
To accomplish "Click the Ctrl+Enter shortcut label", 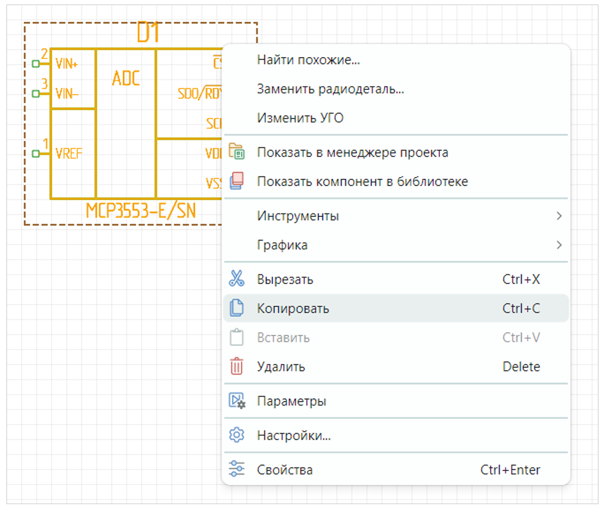I will click(510, 470).
